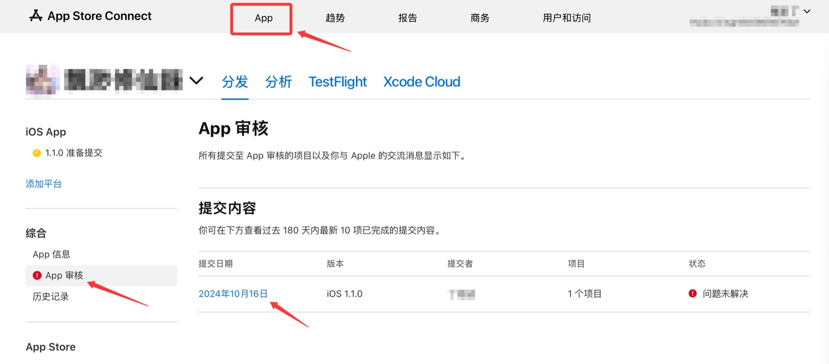Click the 版本 column header

tap(335, 264)
